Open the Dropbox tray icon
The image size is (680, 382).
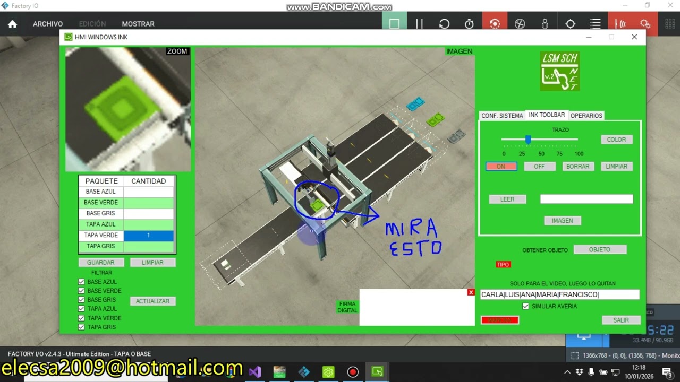580,372
